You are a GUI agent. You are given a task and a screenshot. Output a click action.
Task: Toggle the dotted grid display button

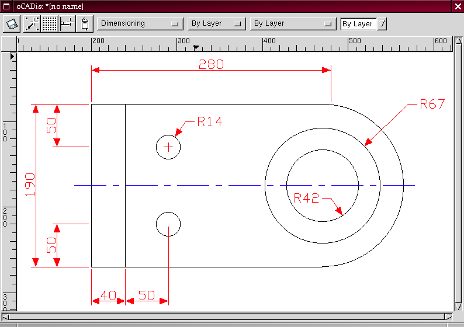click(50, 24)
